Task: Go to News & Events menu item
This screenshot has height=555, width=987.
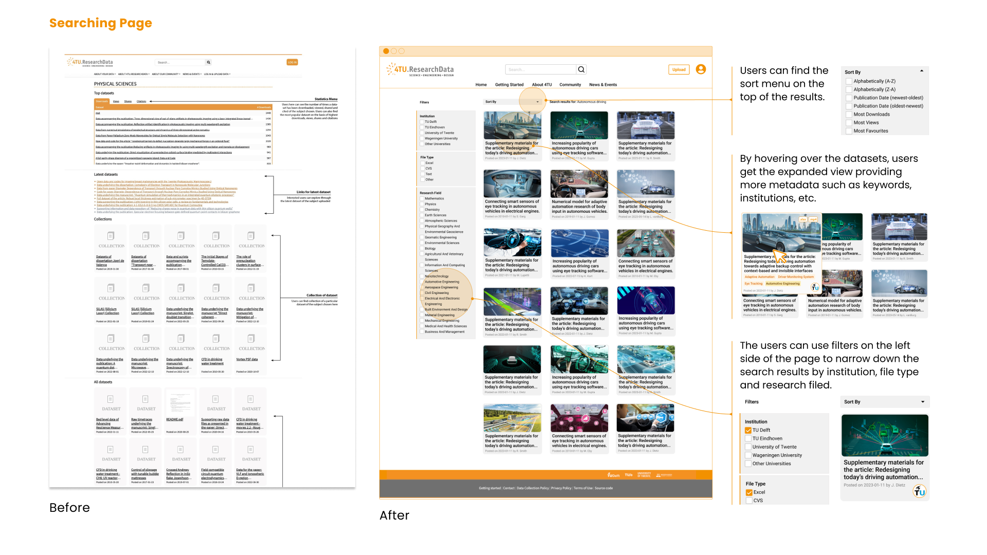Action: 602,85
